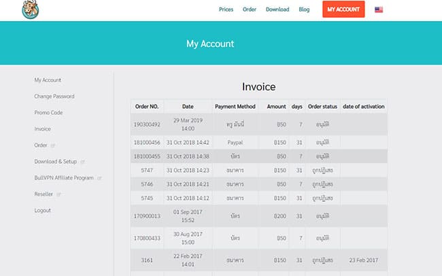Open the Reseller sidebar link
The height and width of the screenshot is (276, 442).
[44, 194]
